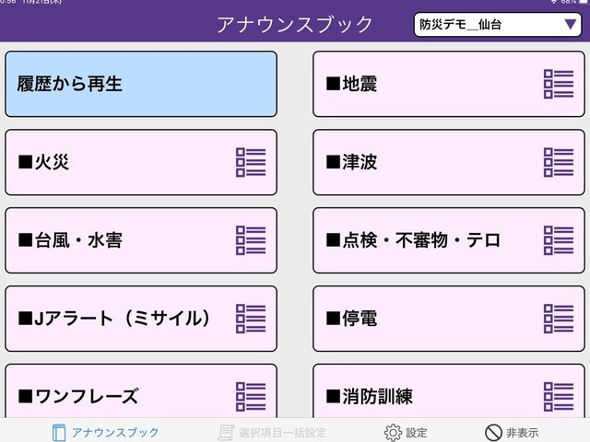Open list icon for Jアラート（ミサイル）
Image resolution: width=590 pixels, height=442 pixels.
(251, 319)
